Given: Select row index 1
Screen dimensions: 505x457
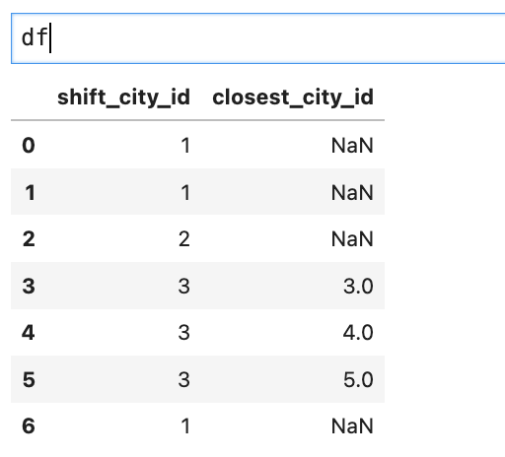Looking at the screenshot, I should (30, 192).
